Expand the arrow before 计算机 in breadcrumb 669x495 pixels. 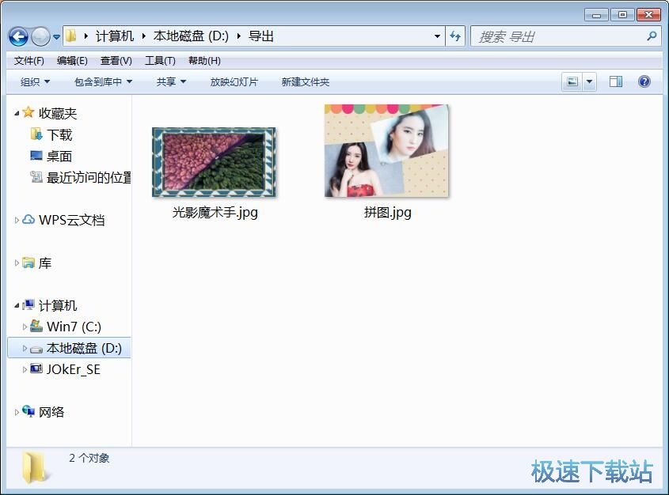pos(86,36)
